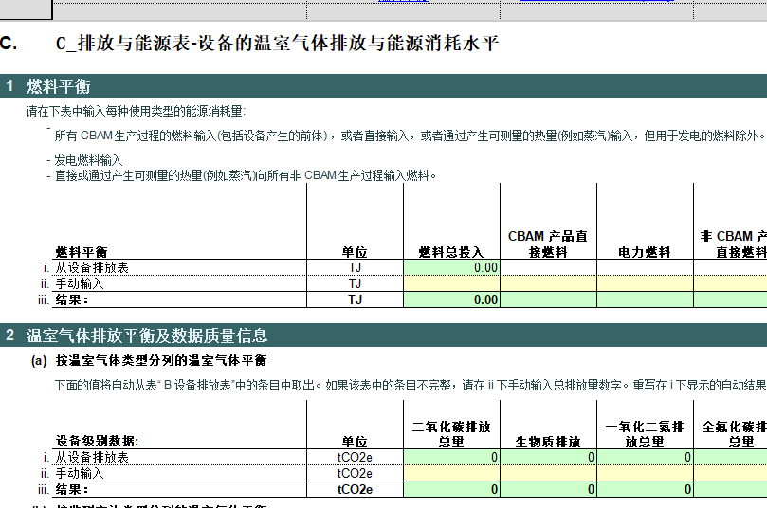The image size is (767, 508).
Task: Click the 燃料总投入 column header
Action: [451, 252]
